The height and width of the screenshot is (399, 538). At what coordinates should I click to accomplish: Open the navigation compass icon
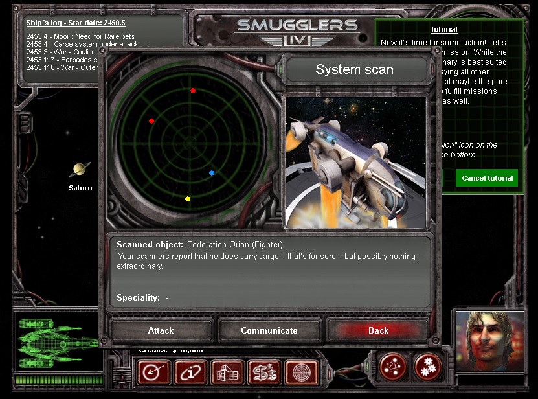point(153,372)
